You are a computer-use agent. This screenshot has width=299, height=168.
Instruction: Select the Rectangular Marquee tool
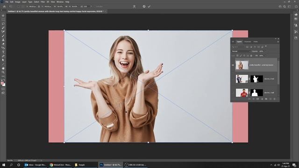pyautogui.click(x=3, y=20)
